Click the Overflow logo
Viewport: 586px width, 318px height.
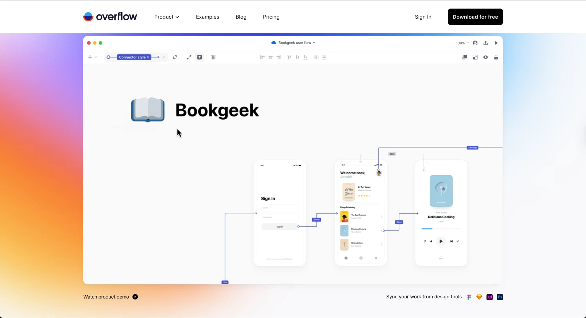(110, 17)
